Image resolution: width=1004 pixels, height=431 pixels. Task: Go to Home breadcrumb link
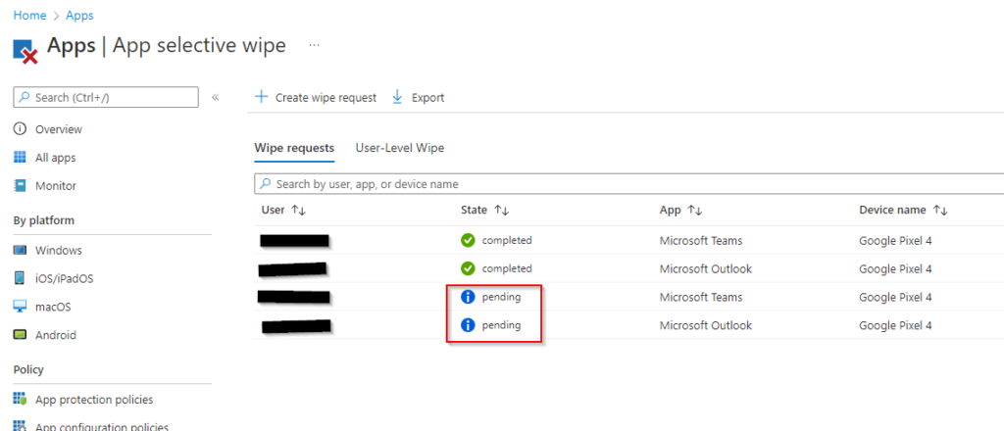click(x=28, y=16)
